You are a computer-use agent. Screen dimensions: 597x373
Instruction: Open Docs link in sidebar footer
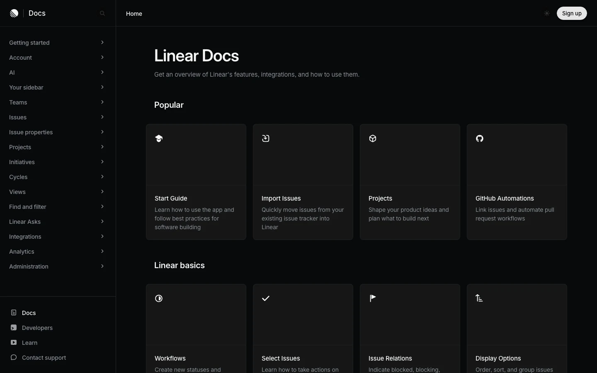click(29, 313)
